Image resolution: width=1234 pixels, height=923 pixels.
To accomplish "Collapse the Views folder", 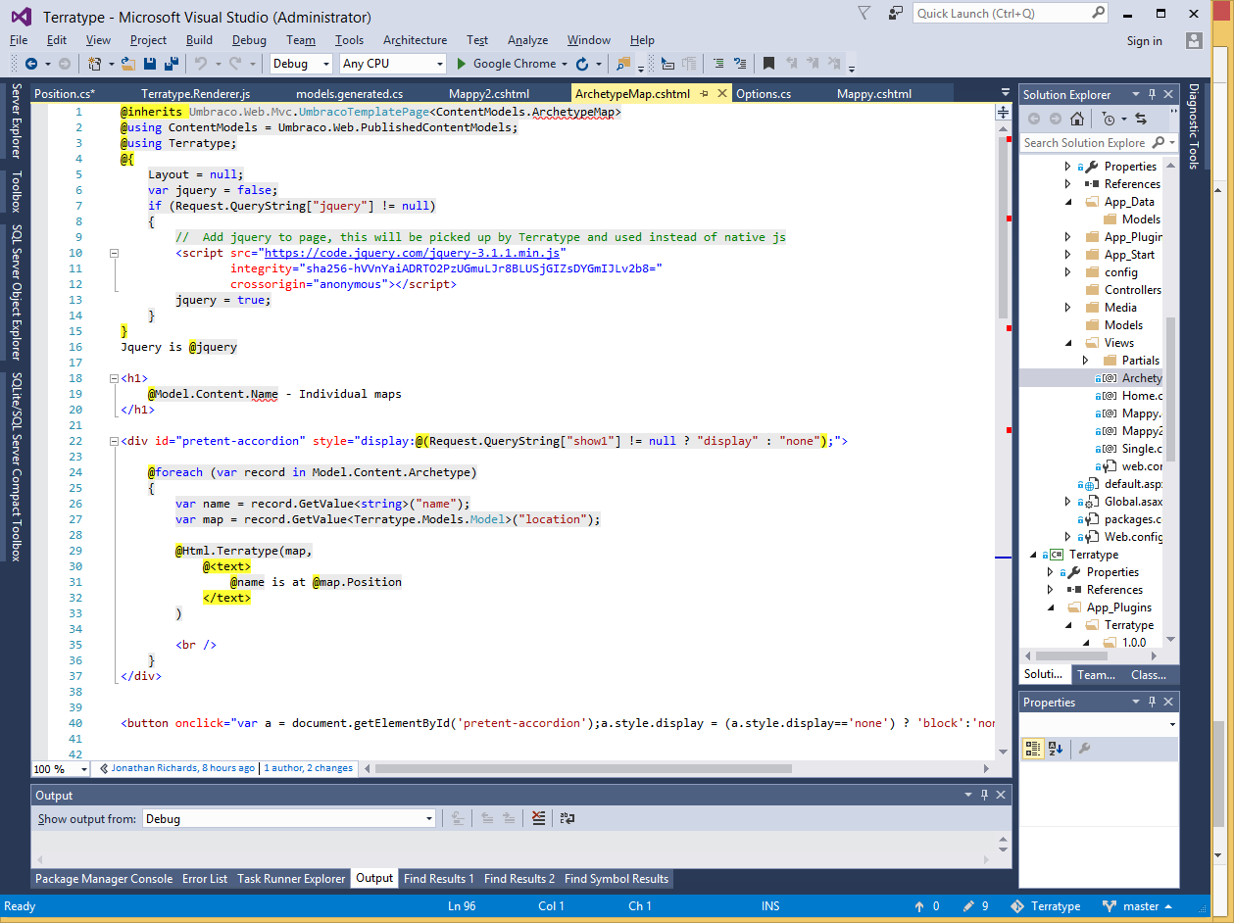I will click(1068, 343).
